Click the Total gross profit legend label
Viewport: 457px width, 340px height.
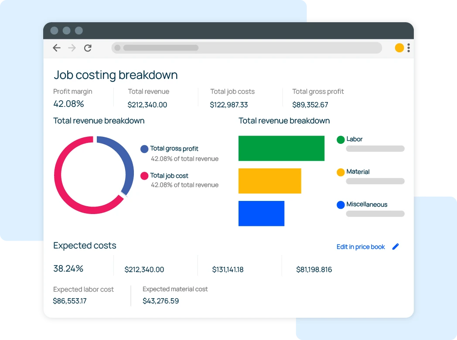pos(174,149)
